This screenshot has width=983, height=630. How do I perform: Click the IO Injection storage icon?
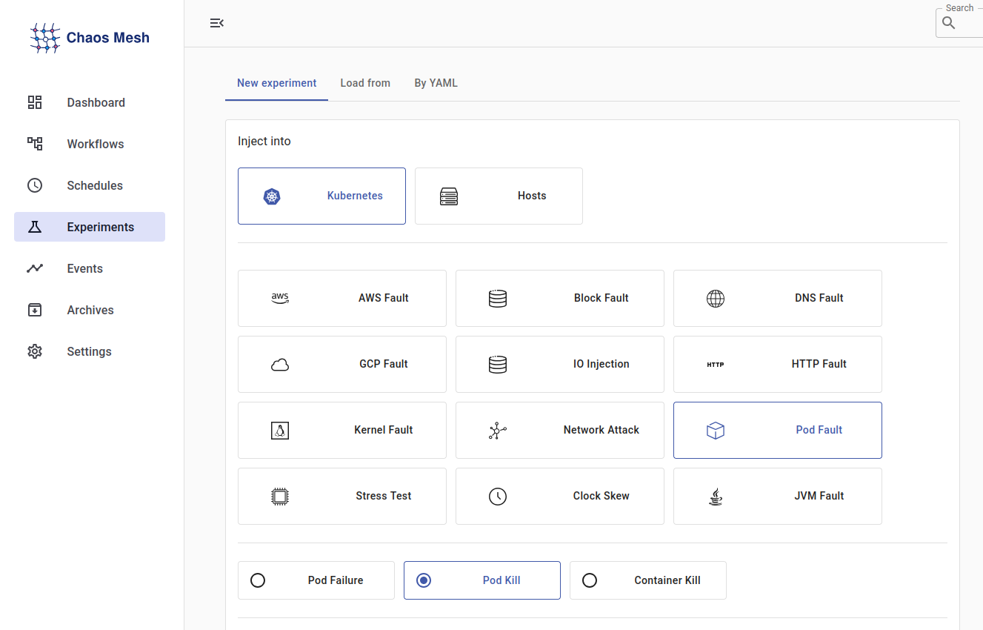498,364
